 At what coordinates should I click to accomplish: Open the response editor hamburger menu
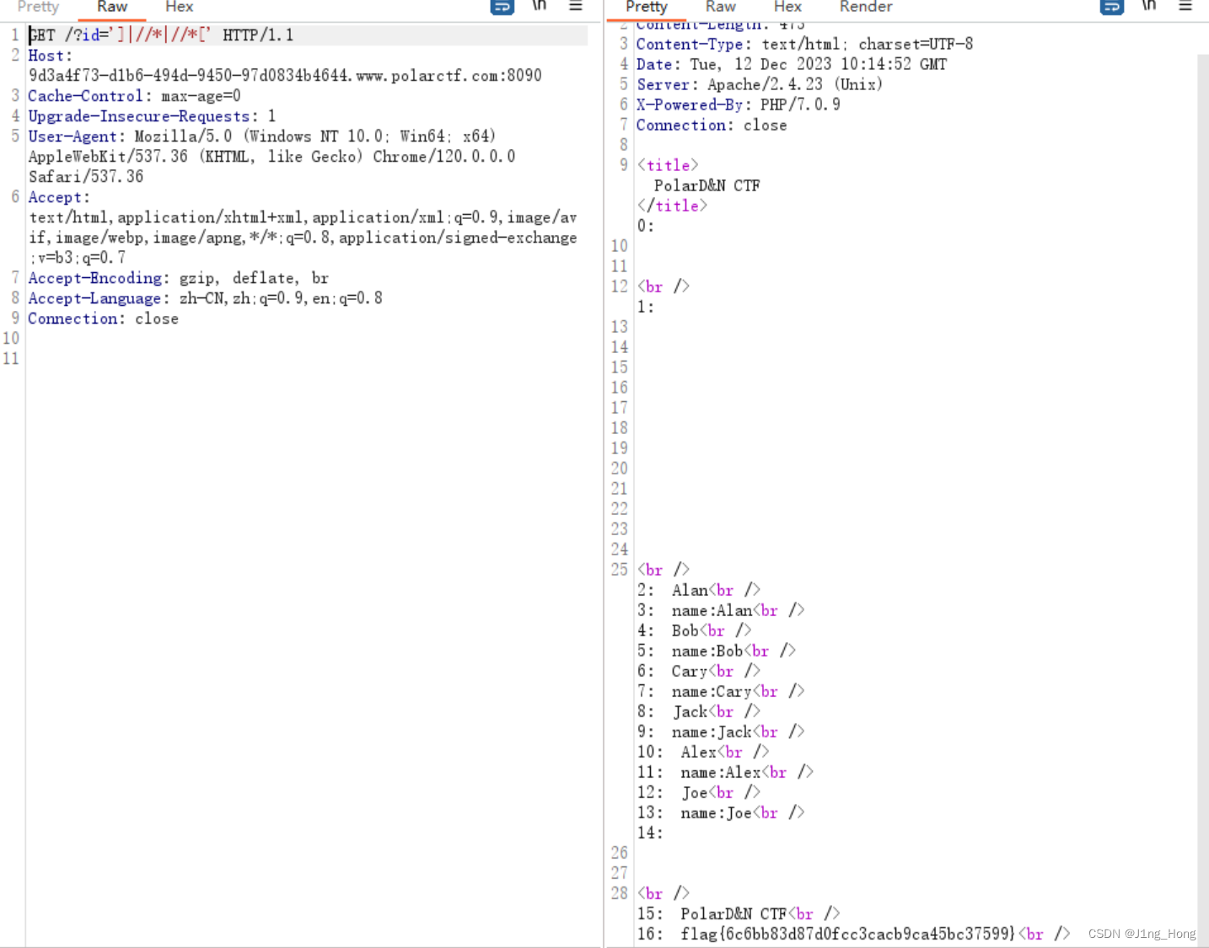(x=1185, y=7)
